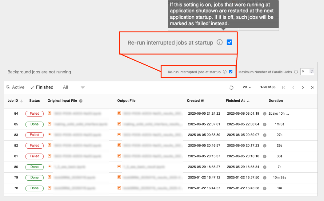Click the Maximum Parallel Jobs number stepper
Screen dimensions: 324x201
pyautogui.click(x=311, y=72)
